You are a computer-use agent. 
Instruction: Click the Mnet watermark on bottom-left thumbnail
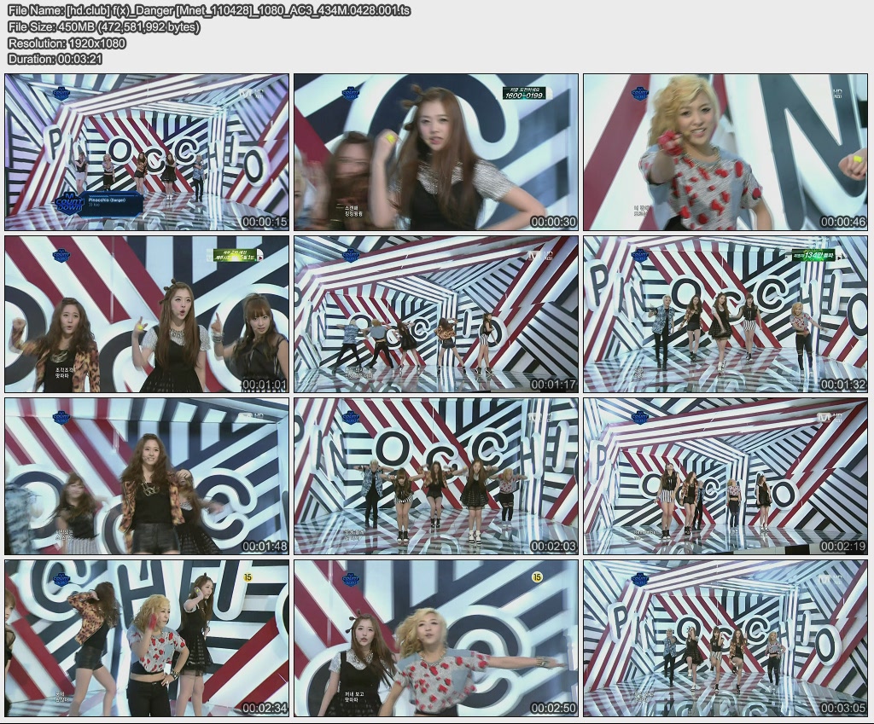[x=61, y=578]
